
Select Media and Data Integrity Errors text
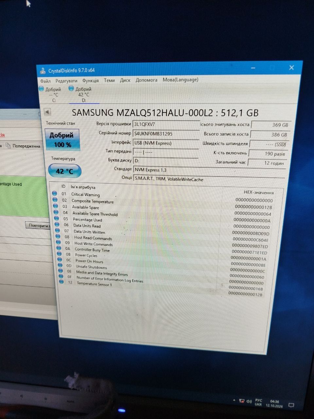(102, 273)
